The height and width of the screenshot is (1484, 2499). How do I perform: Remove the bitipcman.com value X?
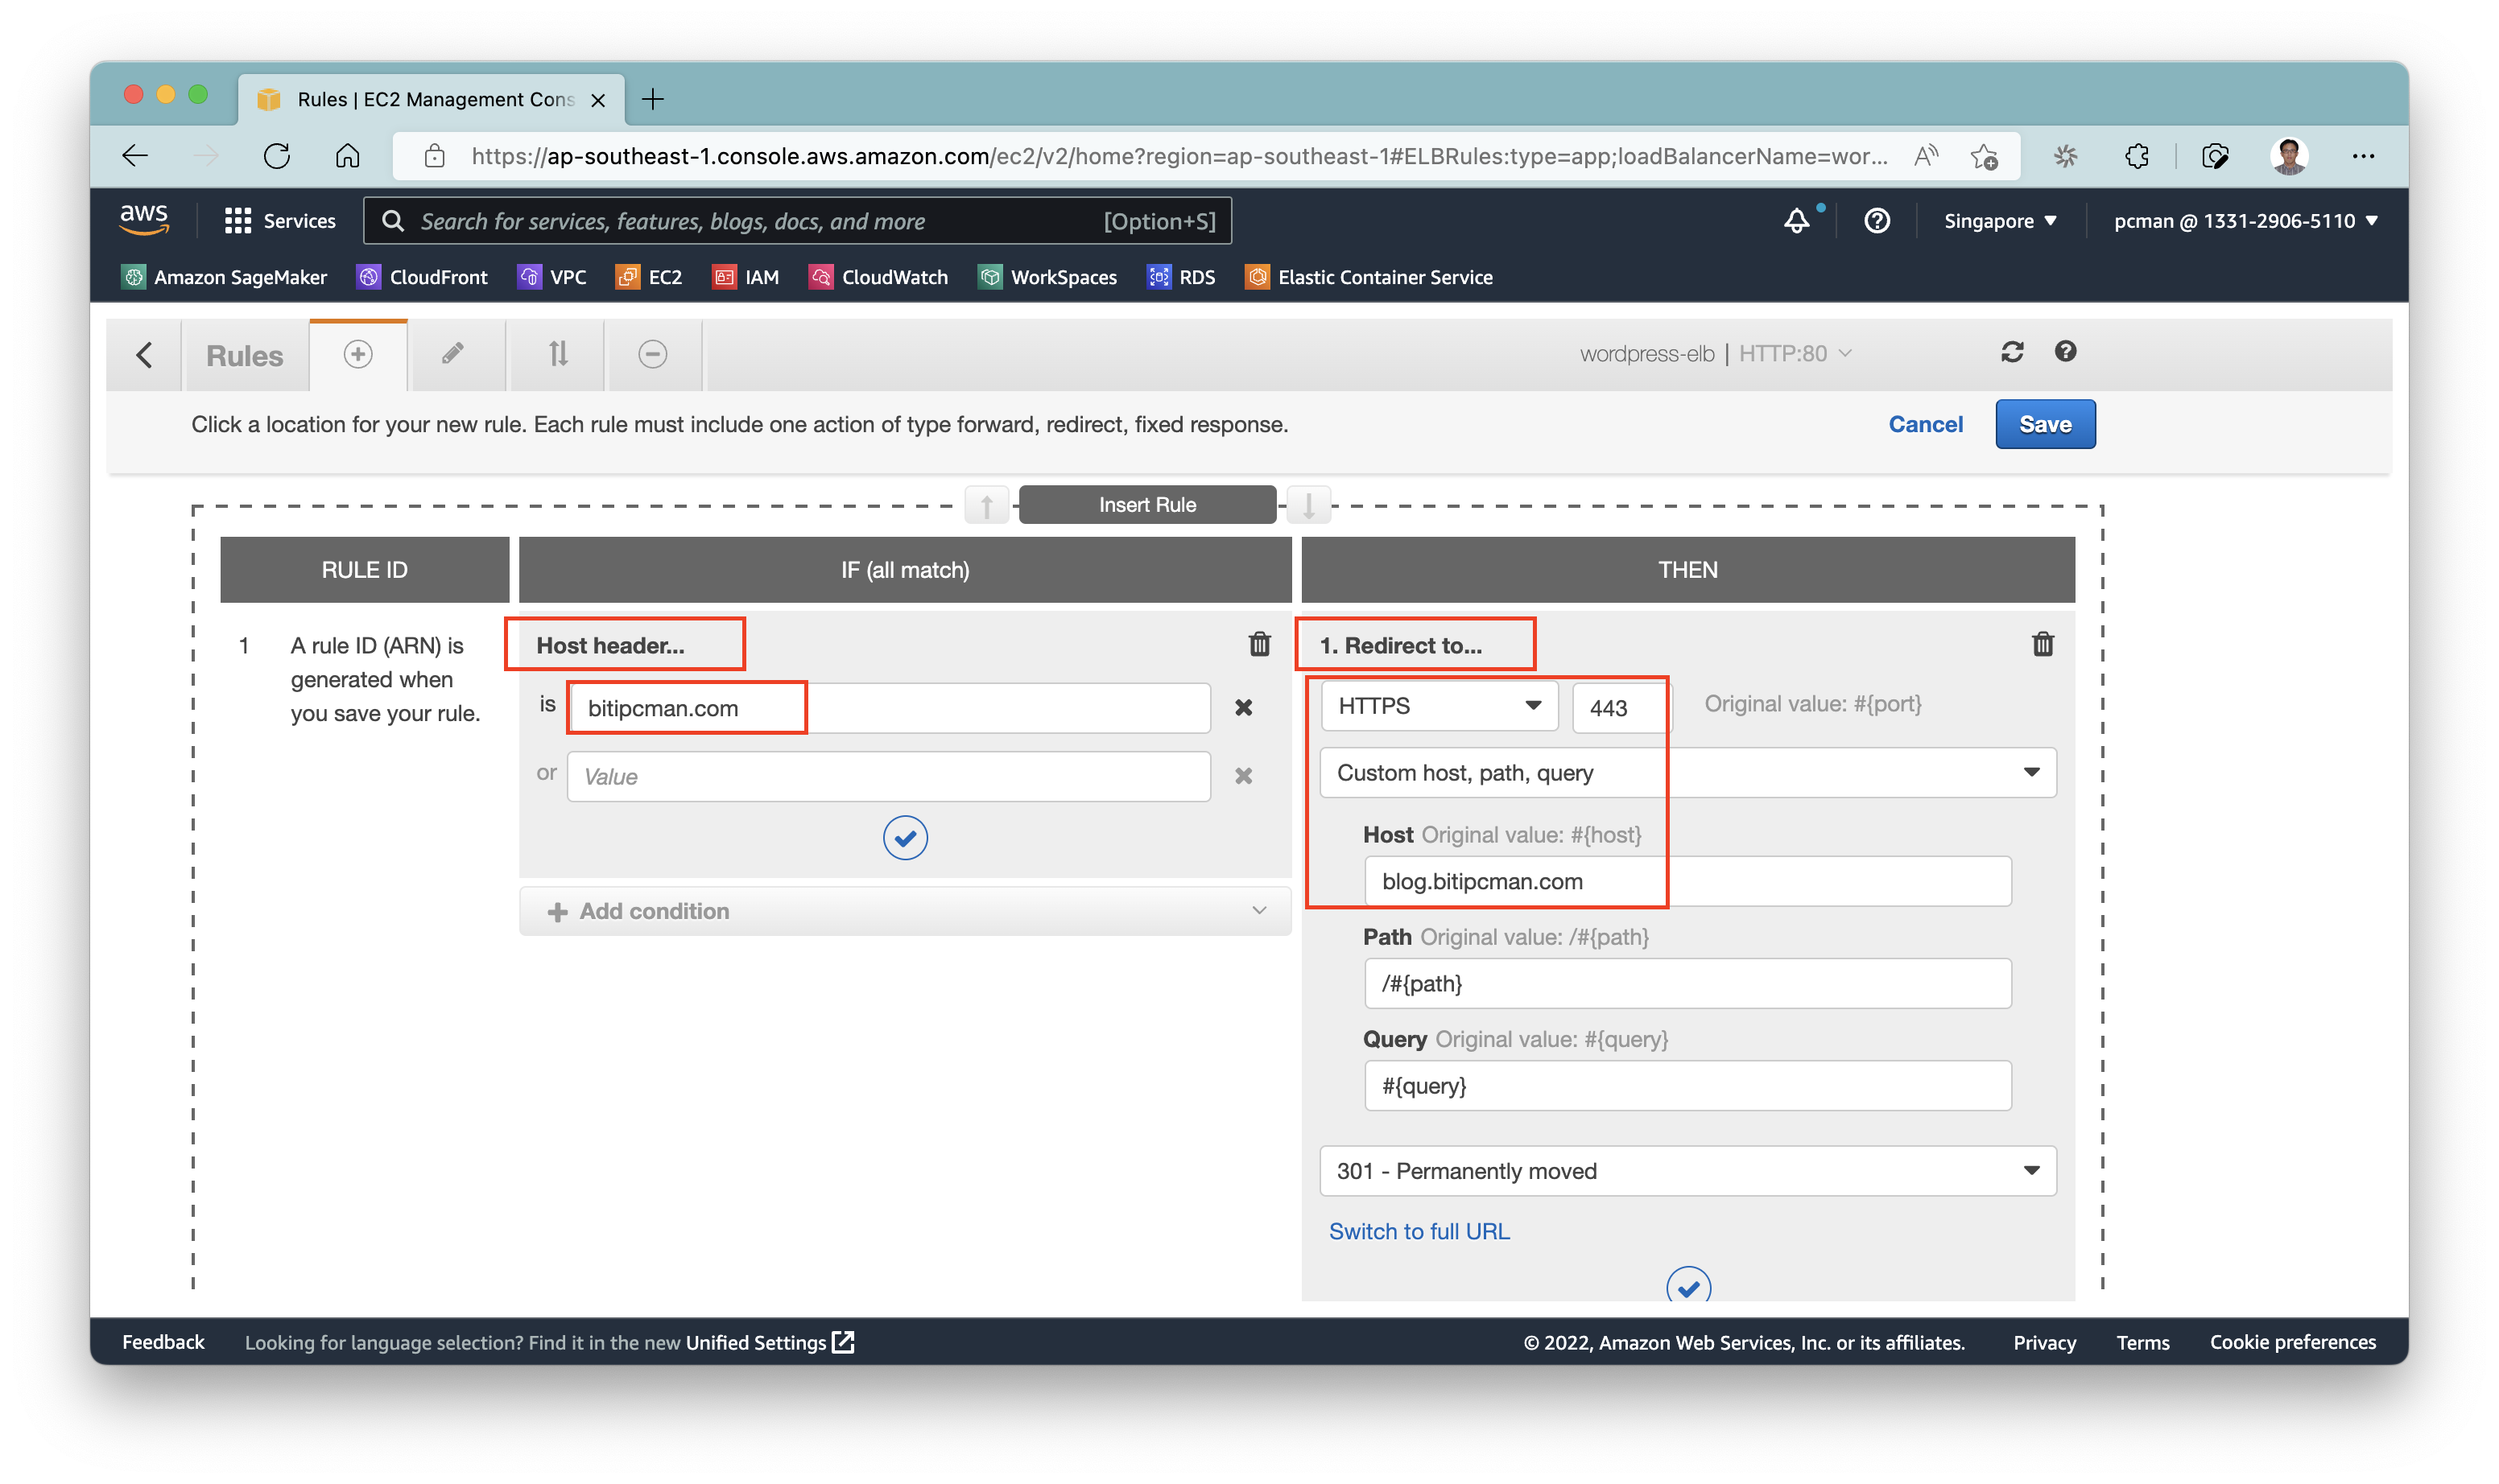[x=1244, y=707]
